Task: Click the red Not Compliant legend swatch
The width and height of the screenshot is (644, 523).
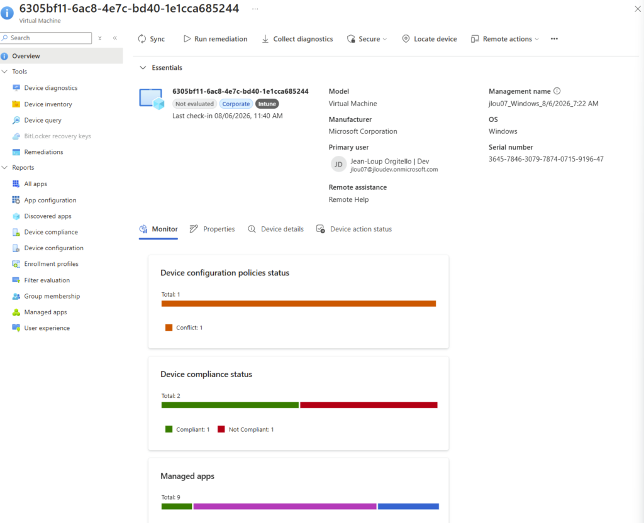Action: pos(221,429)
